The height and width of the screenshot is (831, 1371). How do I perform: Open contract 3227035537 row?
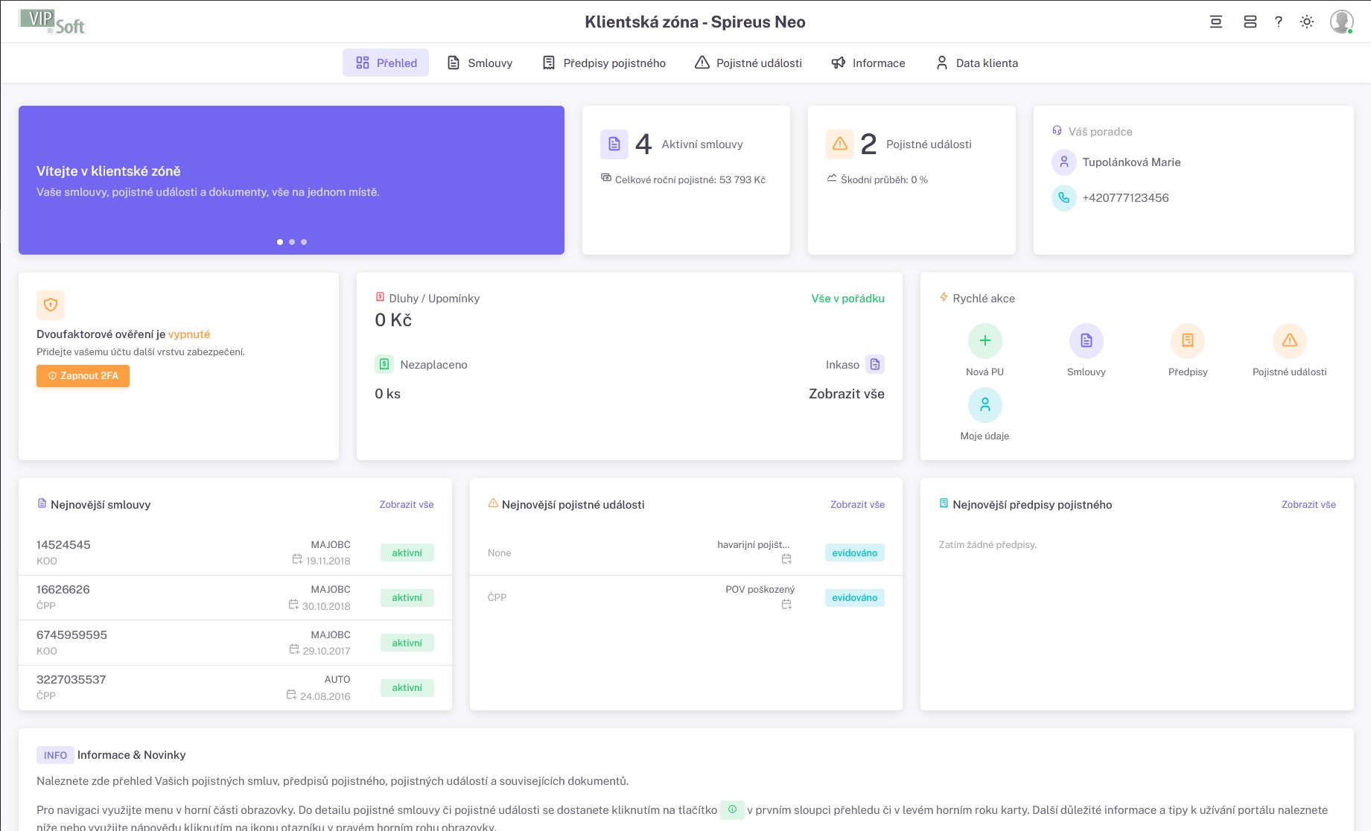(235, 688)
